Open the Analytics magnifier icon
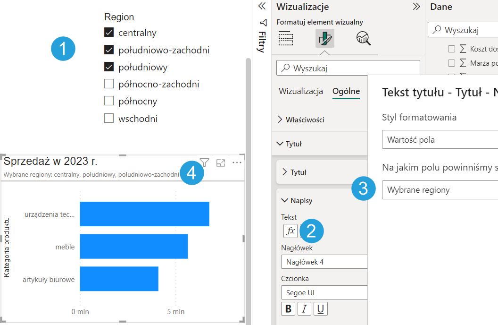The height and width of the screenshot is (325, 498). (363, 38)
